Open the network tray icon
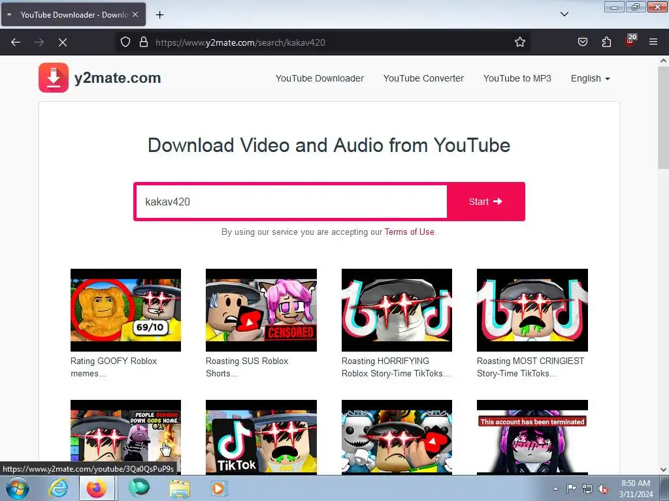 pyautogui.click(x=587, y=489)
